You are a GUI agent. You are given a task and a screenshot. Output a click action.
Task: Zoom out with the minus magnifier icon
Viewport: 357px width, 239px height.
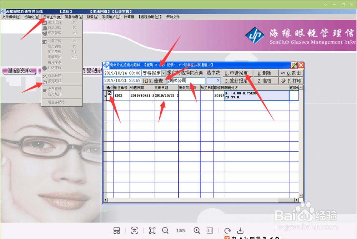[x=165, y=230]
